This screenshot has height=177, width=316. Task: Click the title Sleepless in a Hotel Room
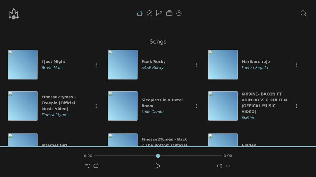[x=162, y=103]
